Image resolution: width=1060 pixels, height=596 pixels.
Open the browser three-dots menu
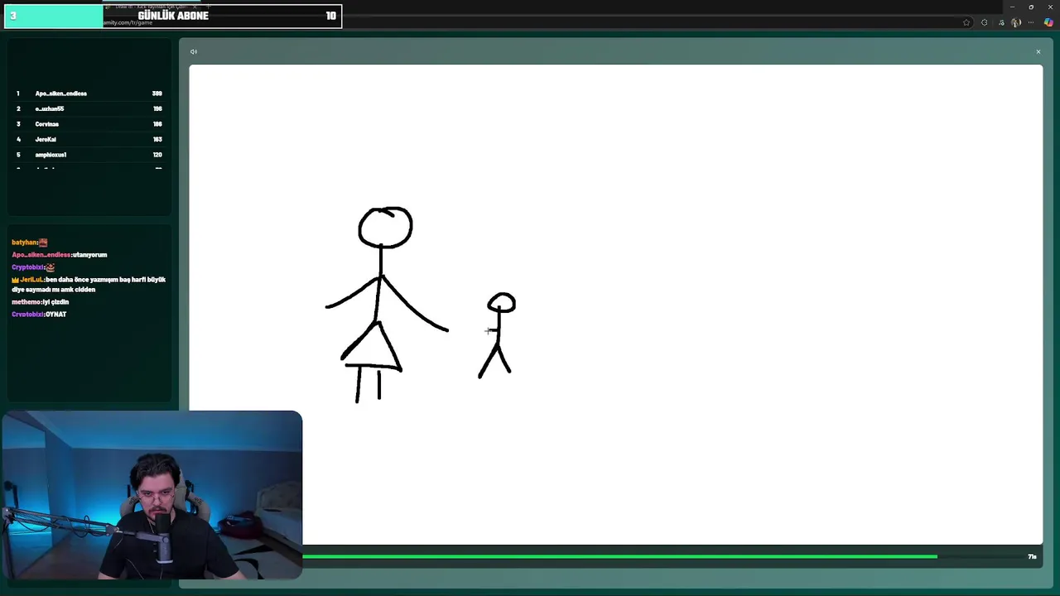coord(1032,22)
